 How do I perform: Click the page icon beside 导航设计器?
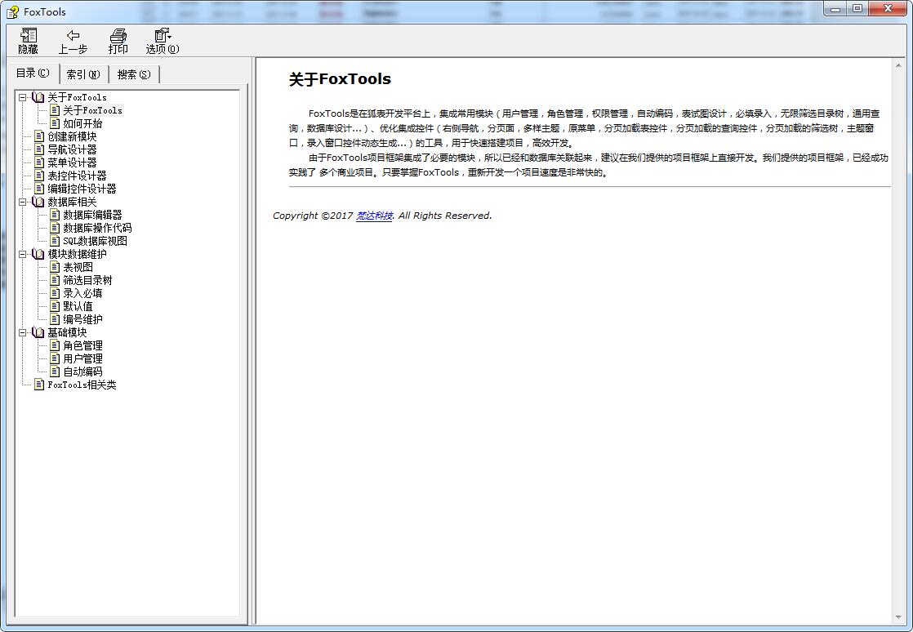[x=39, y=149]
